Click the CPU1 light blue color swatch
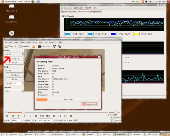This screenshot has height=136, width=170. [67, 34]
